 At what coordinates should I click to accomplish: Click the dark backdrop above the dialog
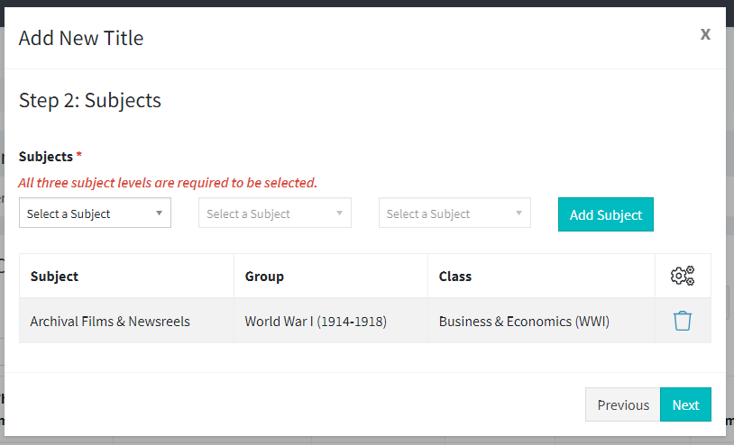point(367,3)
